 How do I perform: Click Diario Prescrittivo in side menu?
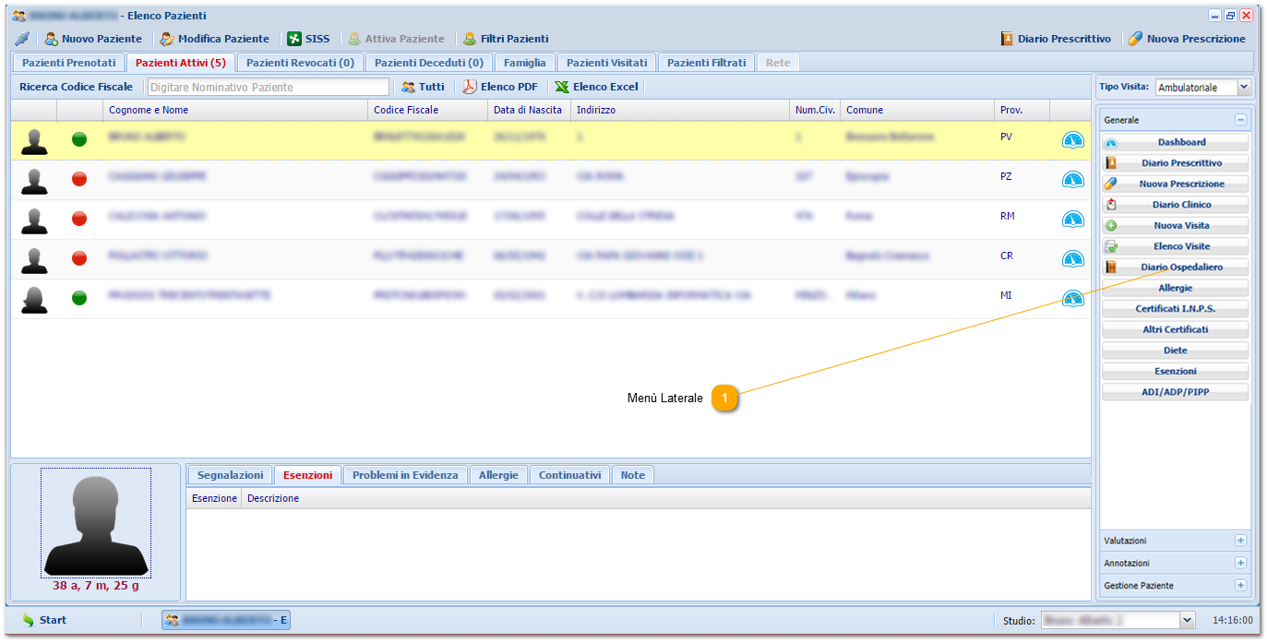pyautogui.click(x=1175, y=163)
